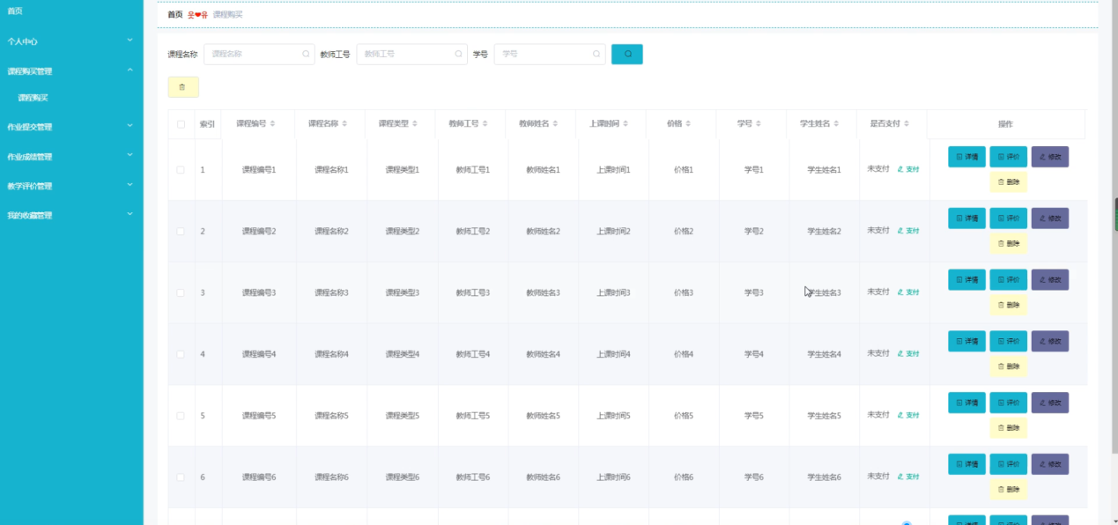Click 修改 button for row 1
Viewport: 1118px width, 525px height.
1050,157
